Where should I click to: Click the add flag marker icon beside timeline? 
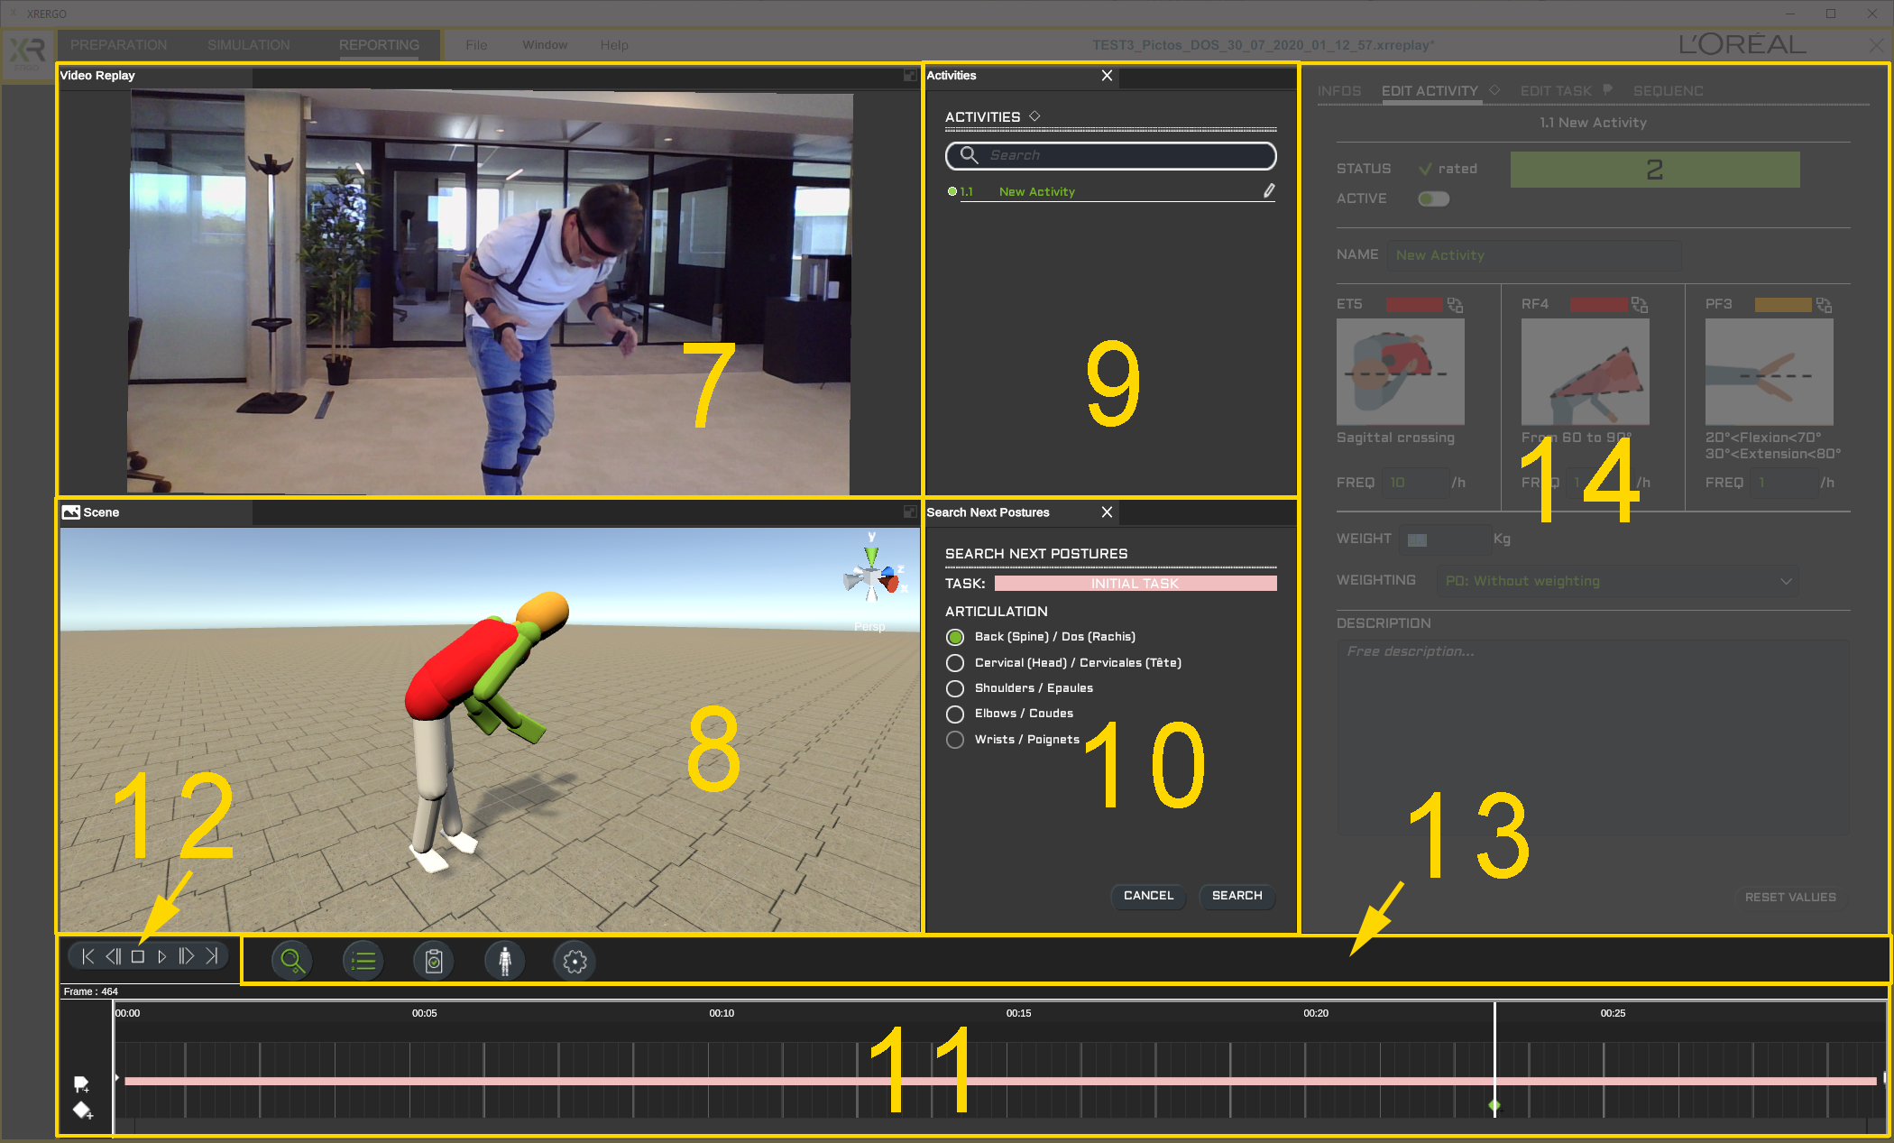tap(81, 1083)
